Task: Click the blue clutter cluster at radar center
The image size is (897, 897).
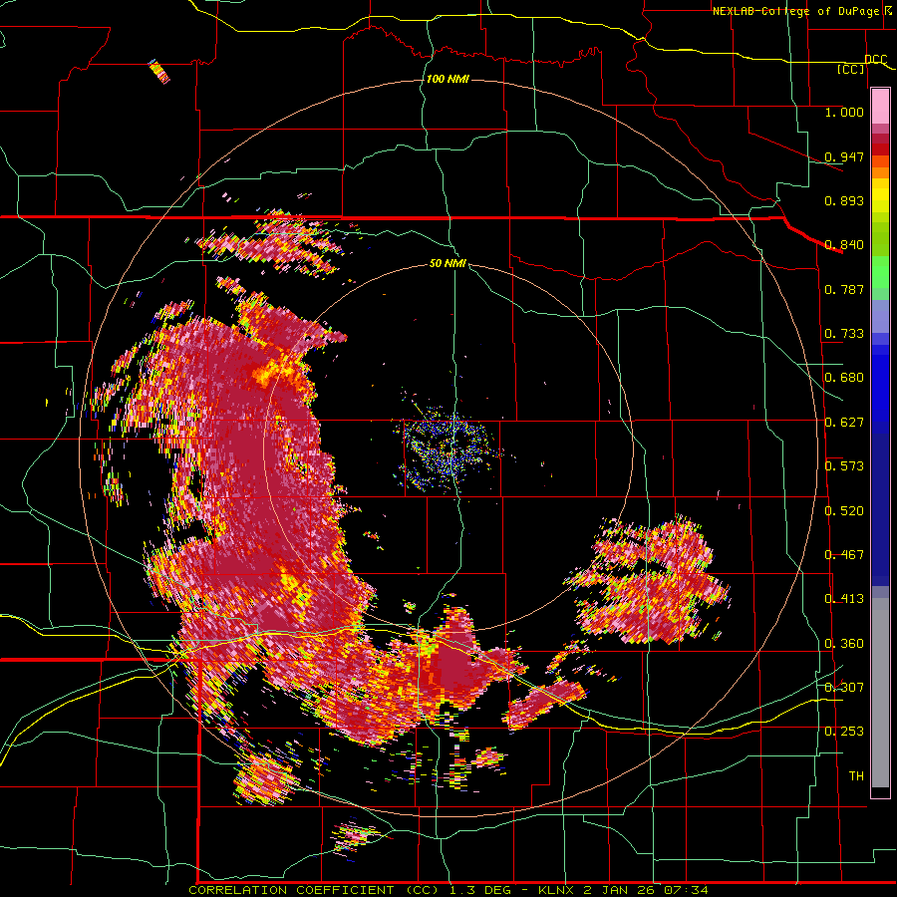Action: tap(449, 449)
